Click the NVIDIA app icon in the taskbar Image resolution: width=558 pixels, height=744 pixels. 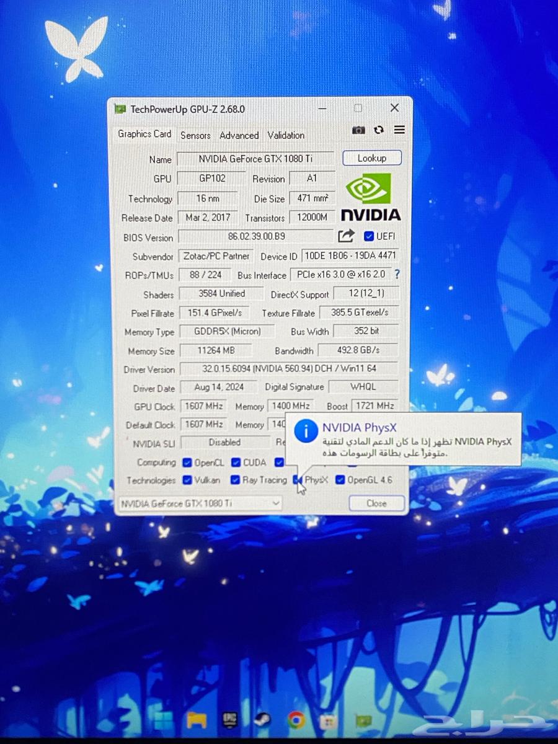pyautogui.click(x=363, y=720)
